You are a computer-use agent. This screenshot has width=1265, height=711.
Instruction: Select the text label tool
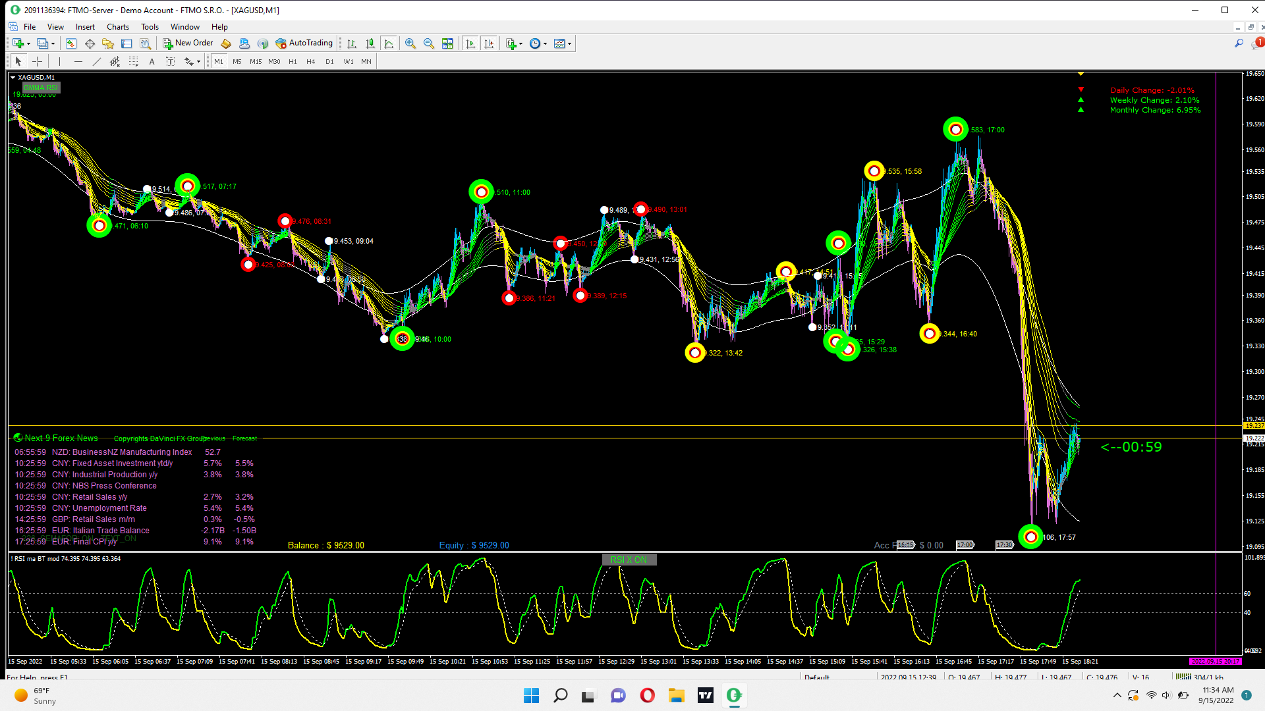170,61
